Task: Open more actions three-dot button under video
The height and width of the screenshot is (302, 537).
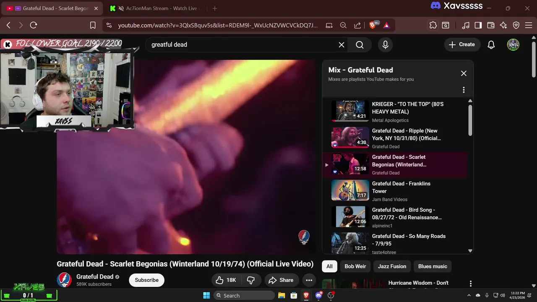Action: pos(309,280)
